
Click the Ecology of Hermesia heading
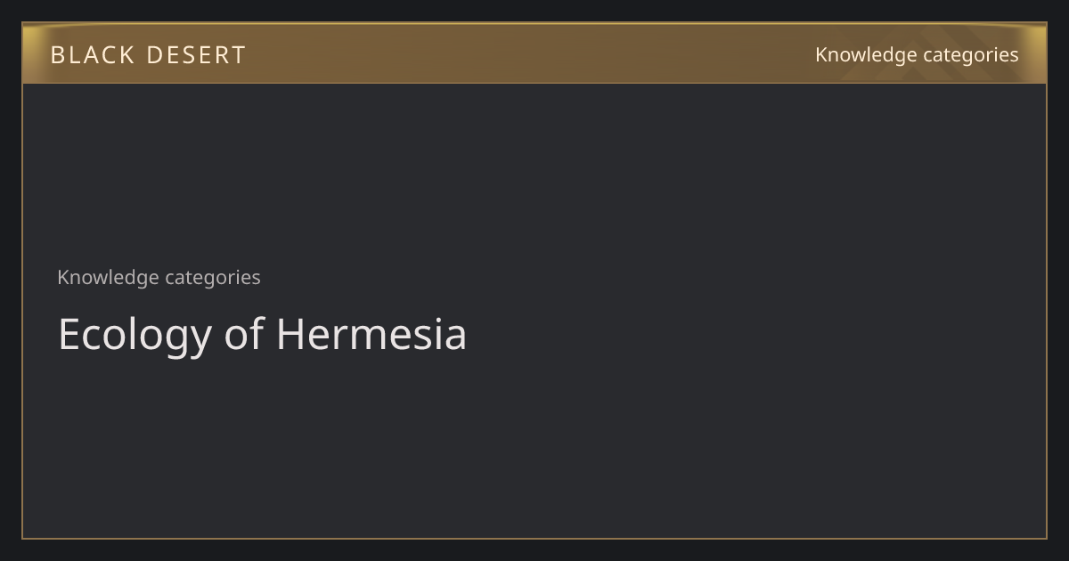point(262,335)
